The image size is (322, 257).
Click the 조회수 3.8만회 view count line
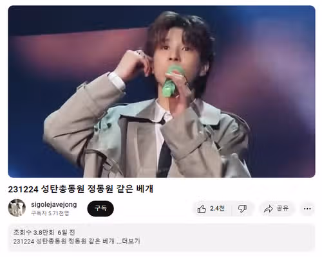(33, 233)
